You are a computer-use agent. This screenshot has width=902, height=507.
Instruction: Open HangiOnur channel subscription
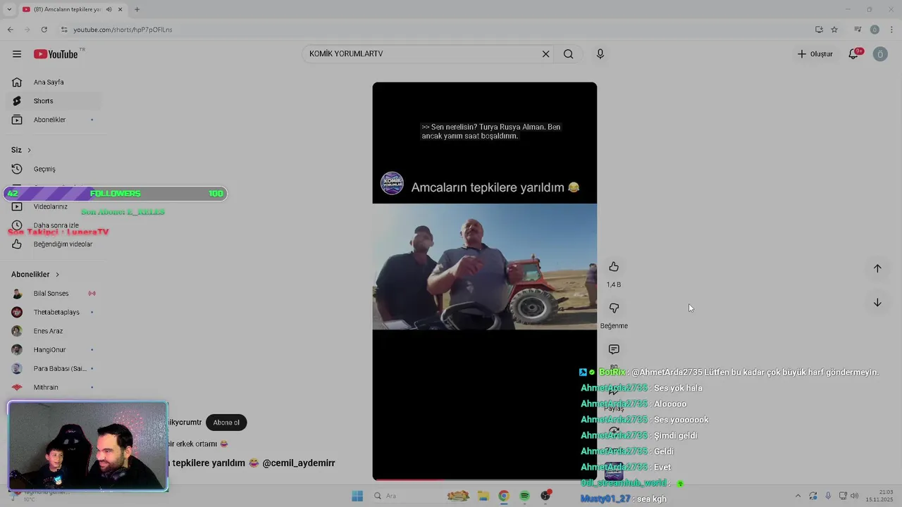[x=54, y=350]
